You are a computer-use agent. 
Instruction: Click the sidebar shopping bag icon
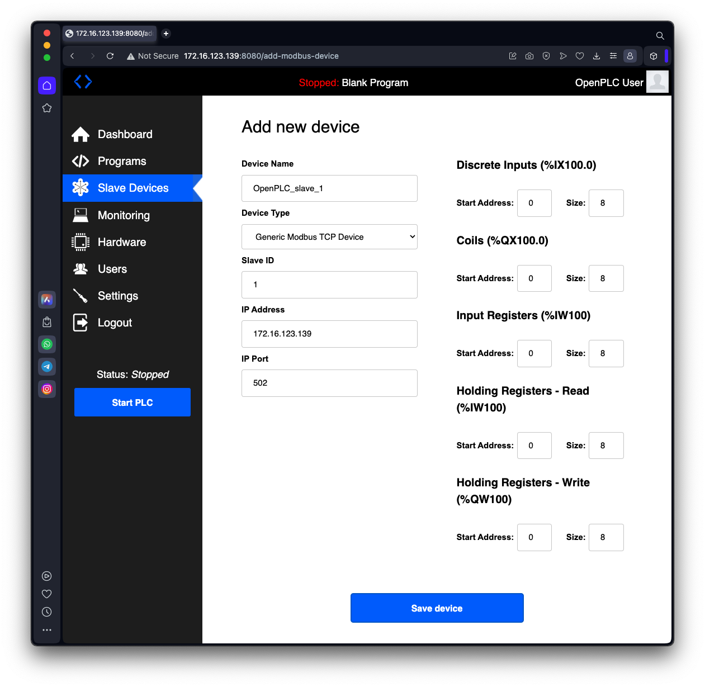(47, 322)
